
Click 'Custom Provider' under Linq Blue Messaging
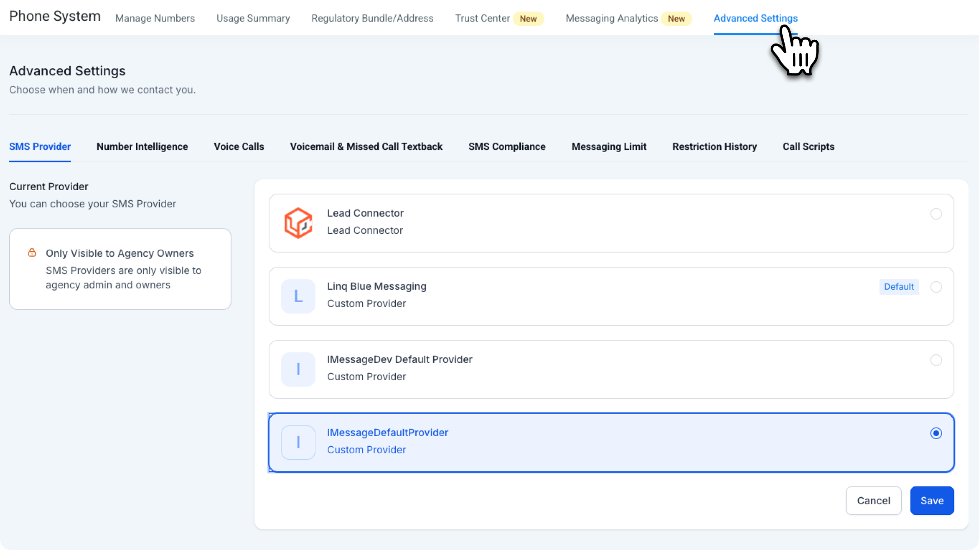[x=367, y=303]
